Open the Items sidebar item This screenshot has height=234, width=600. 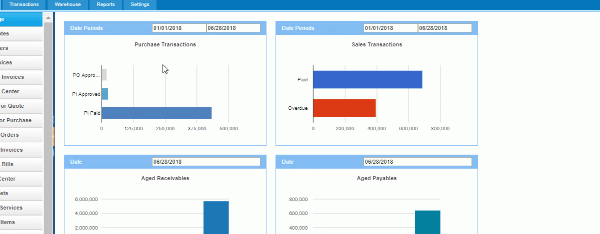21,223
